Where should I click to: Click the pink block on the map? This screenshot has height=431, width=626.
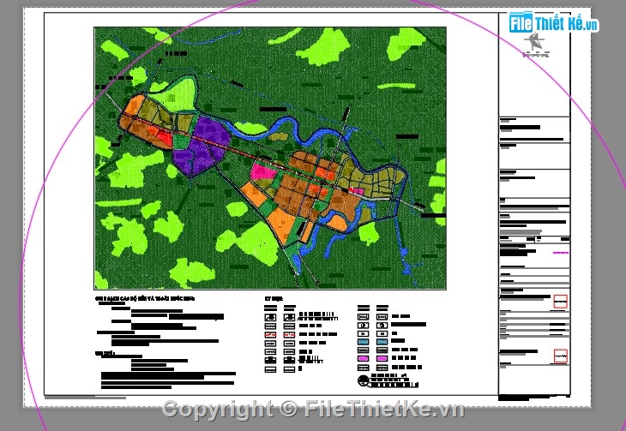point(262,171)
